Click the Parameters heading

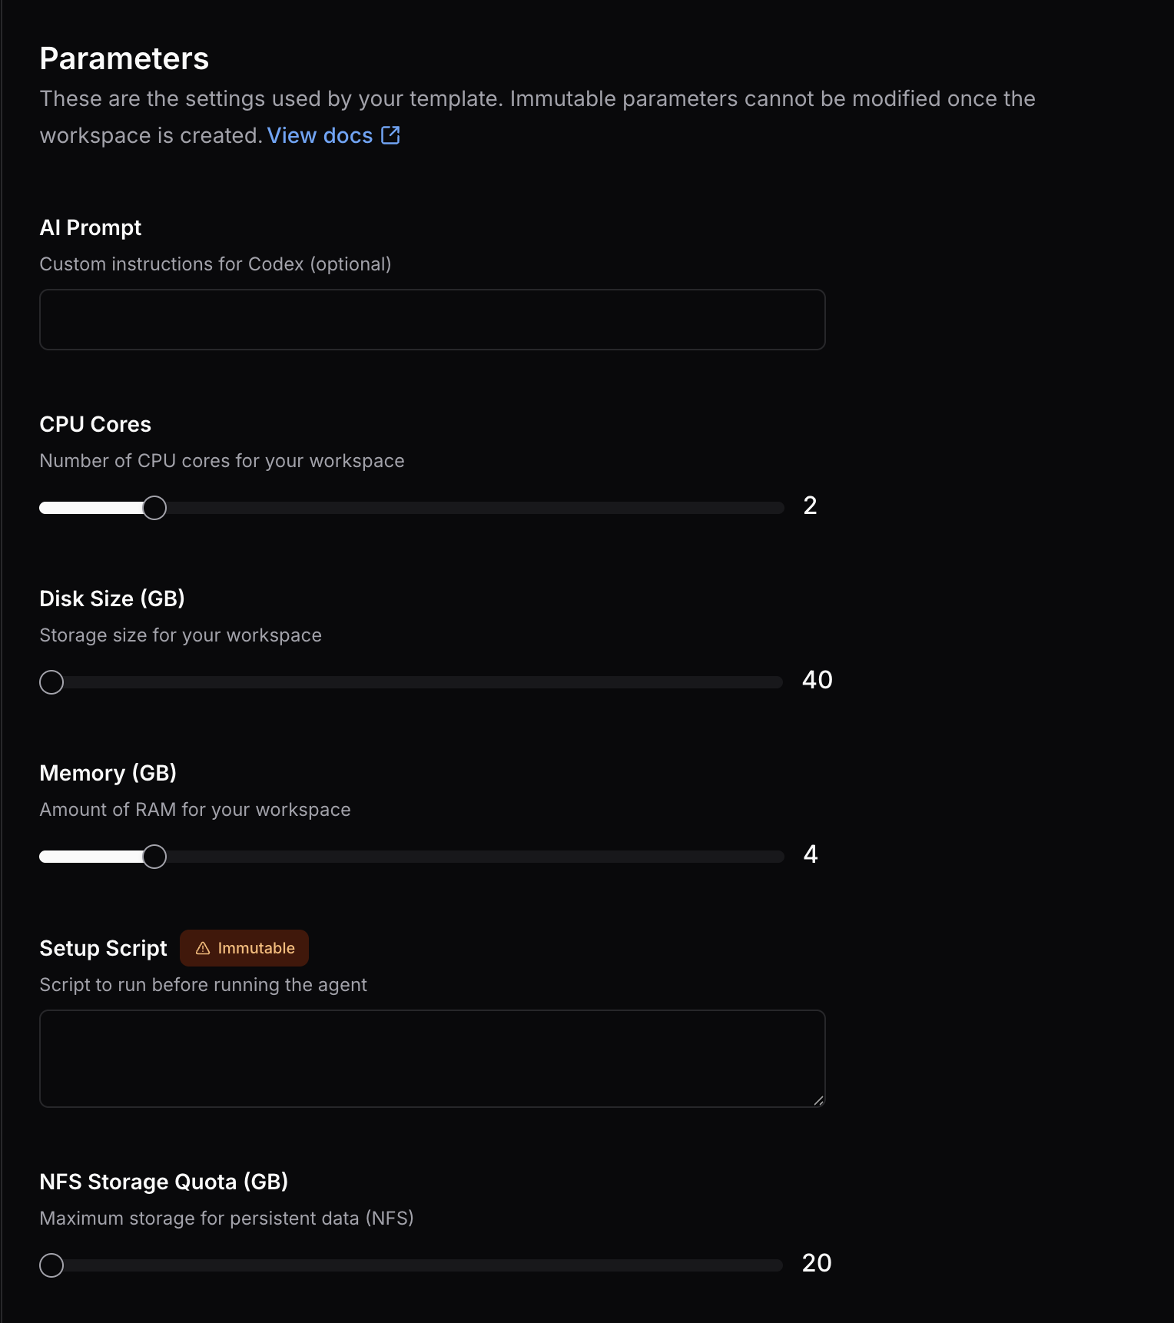124,58
